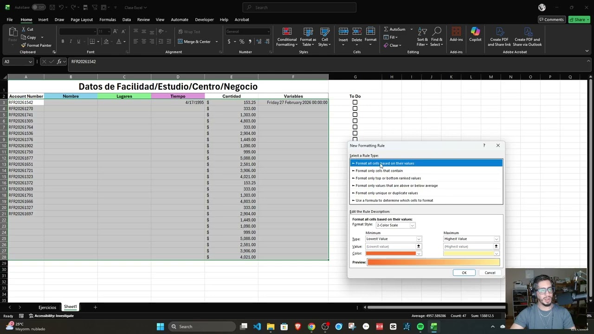The height and width of the screenshot is (334, 594).
Task: Click the Copy icon in Clipboard
Action: [x=23, y=38]
